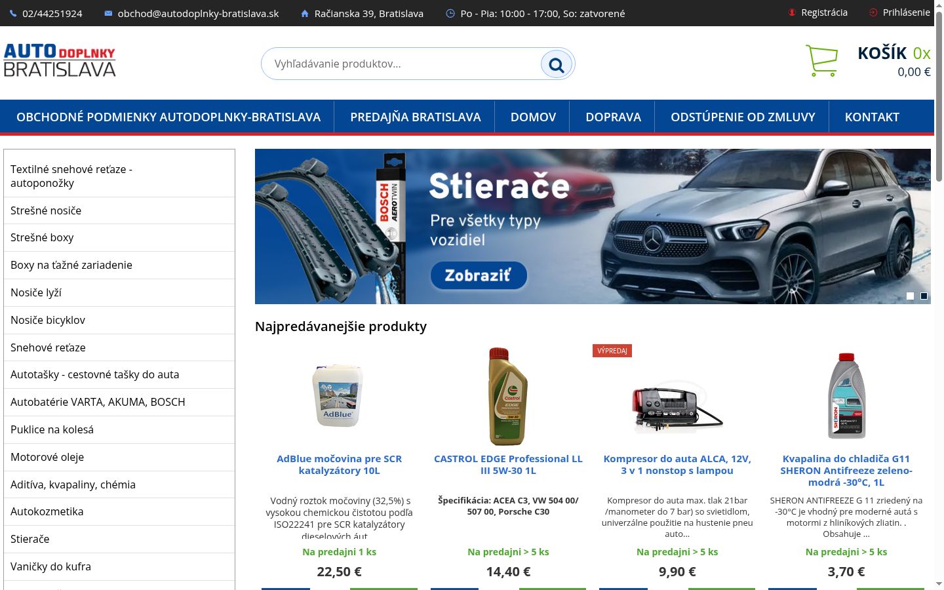
Task: Open the Auto Doplnky Bratislava logo
Action: 60,60
